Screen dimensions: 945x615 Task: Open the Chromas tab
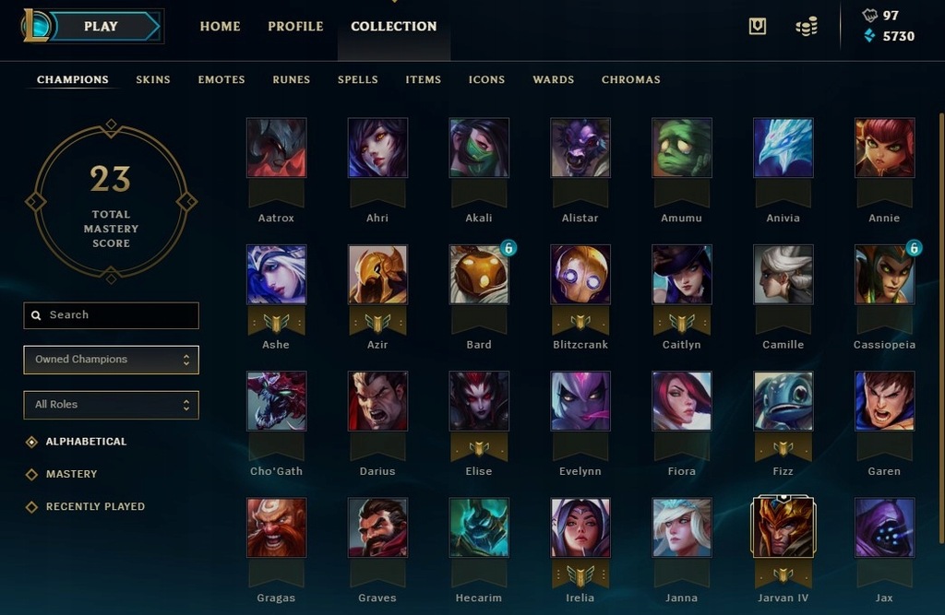(x=631, y=79)
